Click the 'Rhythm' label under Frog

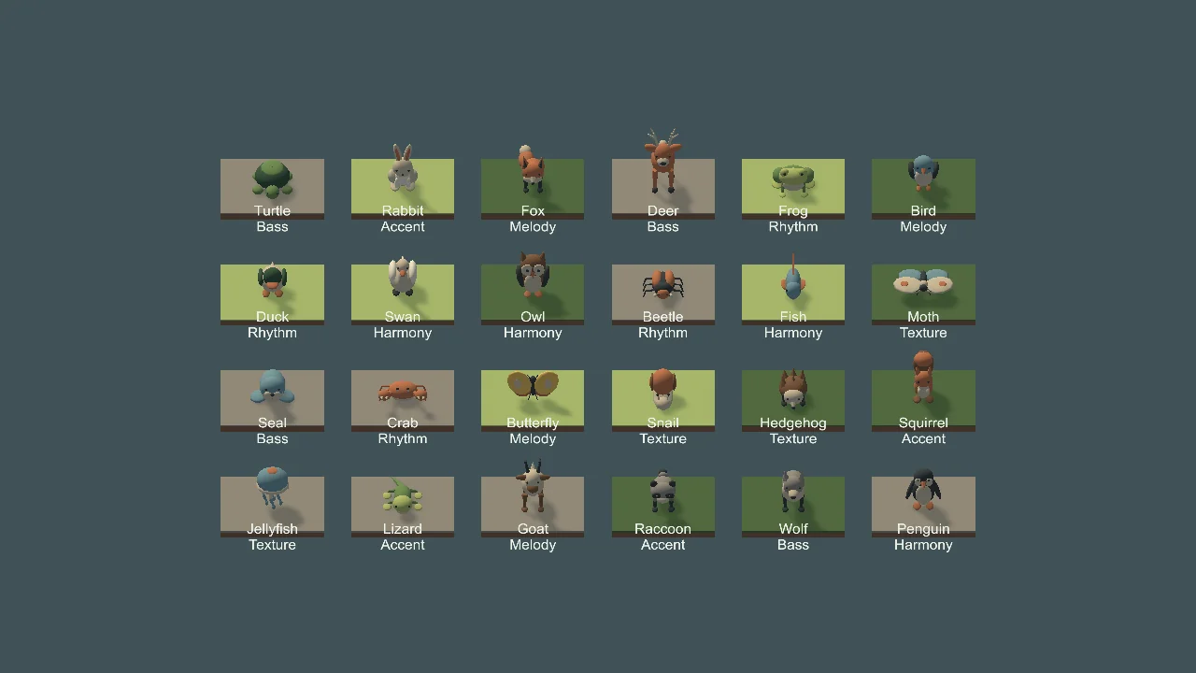click(x=793, y=227)
